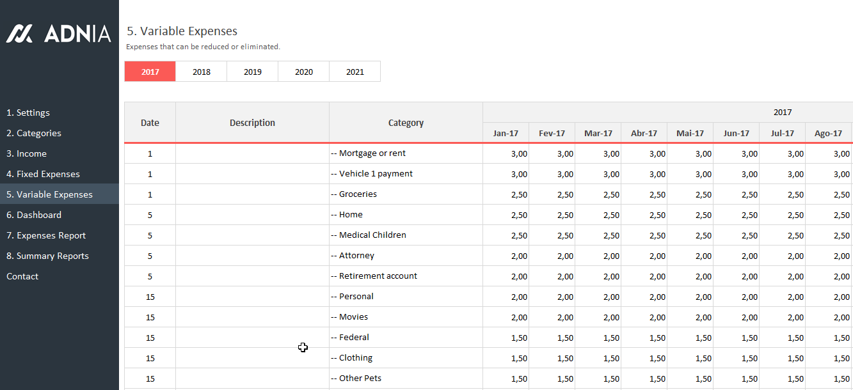Switch to the 2018 year tab
This screenshot has width=853, height=390.
(x=201, y=72)
